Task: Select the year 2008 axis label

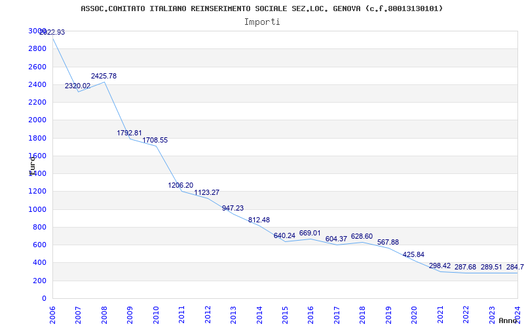Action: (x=105, y=315)
